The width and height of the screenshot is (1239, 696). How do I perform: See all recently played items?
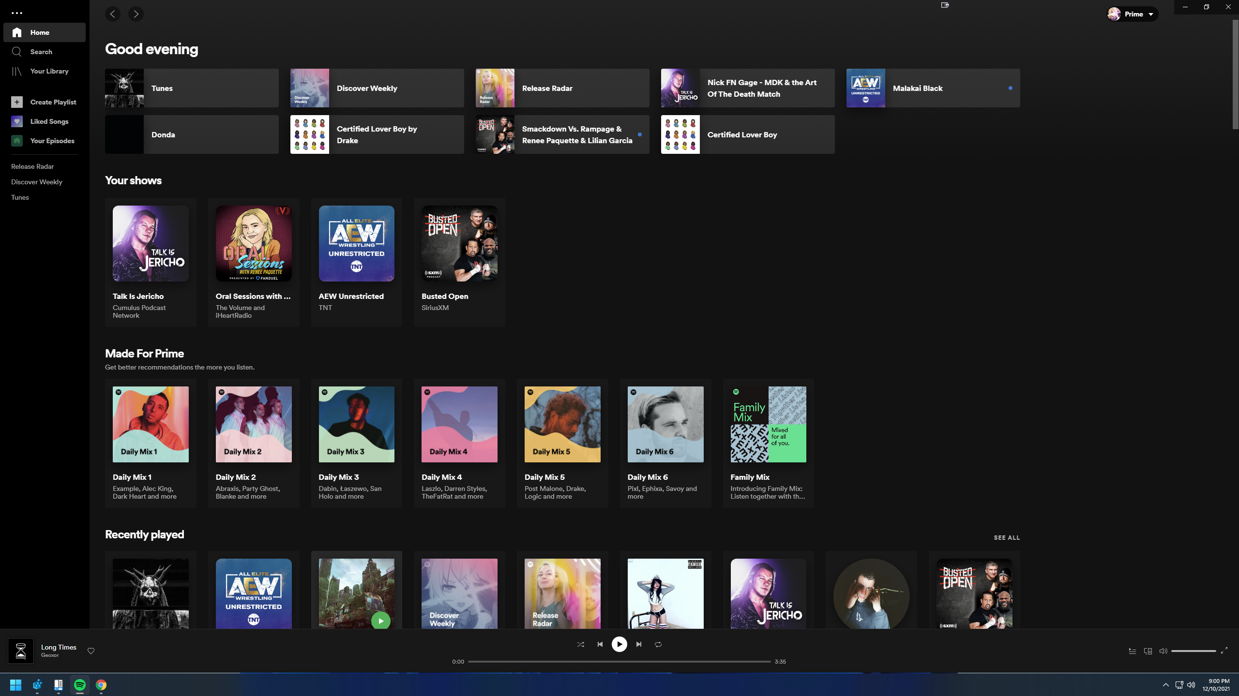pyautogui.click(x=1007, y=537)
